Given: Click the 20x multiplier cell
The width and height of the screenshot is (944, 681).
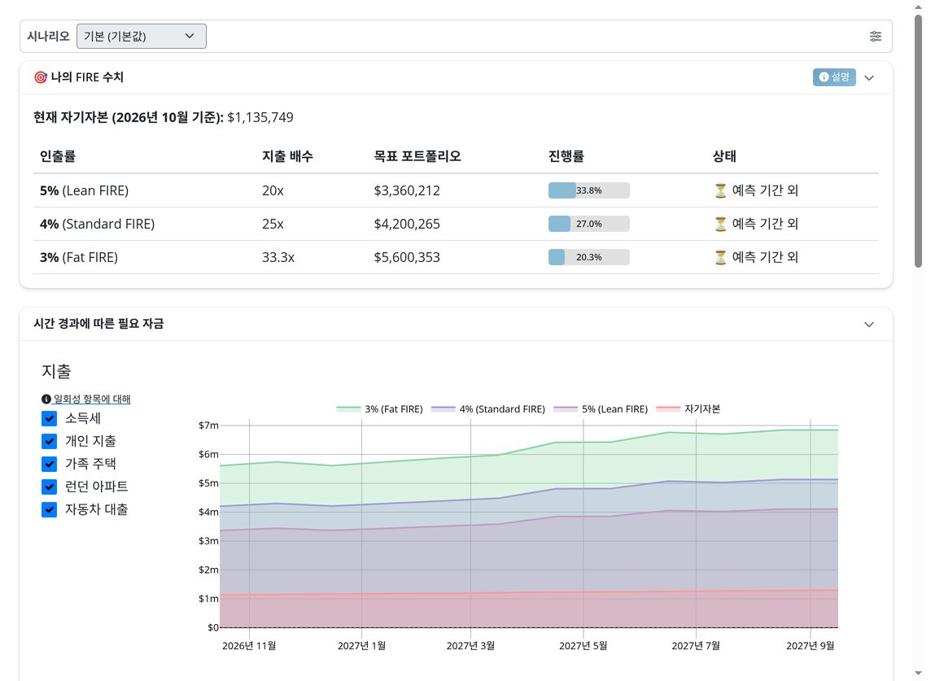Looking at the screenshot, I should [x=273, y=191].
